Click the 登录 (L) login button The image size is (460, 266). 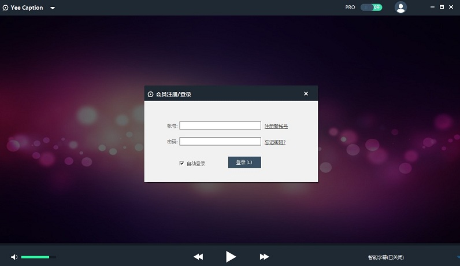[244, 162]
